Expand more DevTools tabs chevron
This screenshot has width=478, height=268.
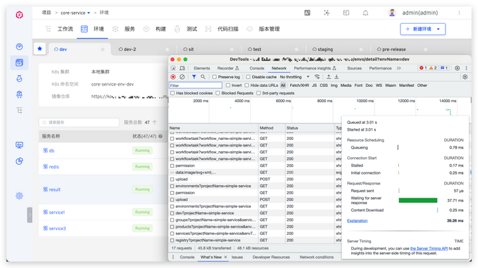click(x=399, y=68)
